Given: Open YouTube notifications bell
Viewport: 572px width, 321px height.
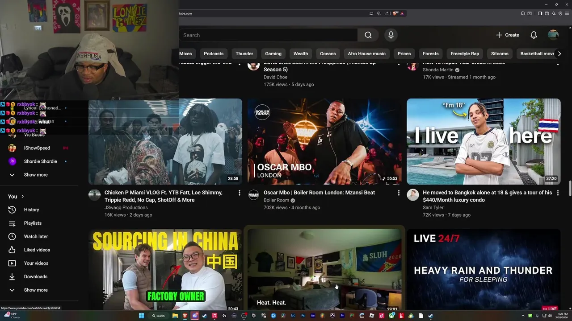Looking at the screenshot, I should click(534, 35).
